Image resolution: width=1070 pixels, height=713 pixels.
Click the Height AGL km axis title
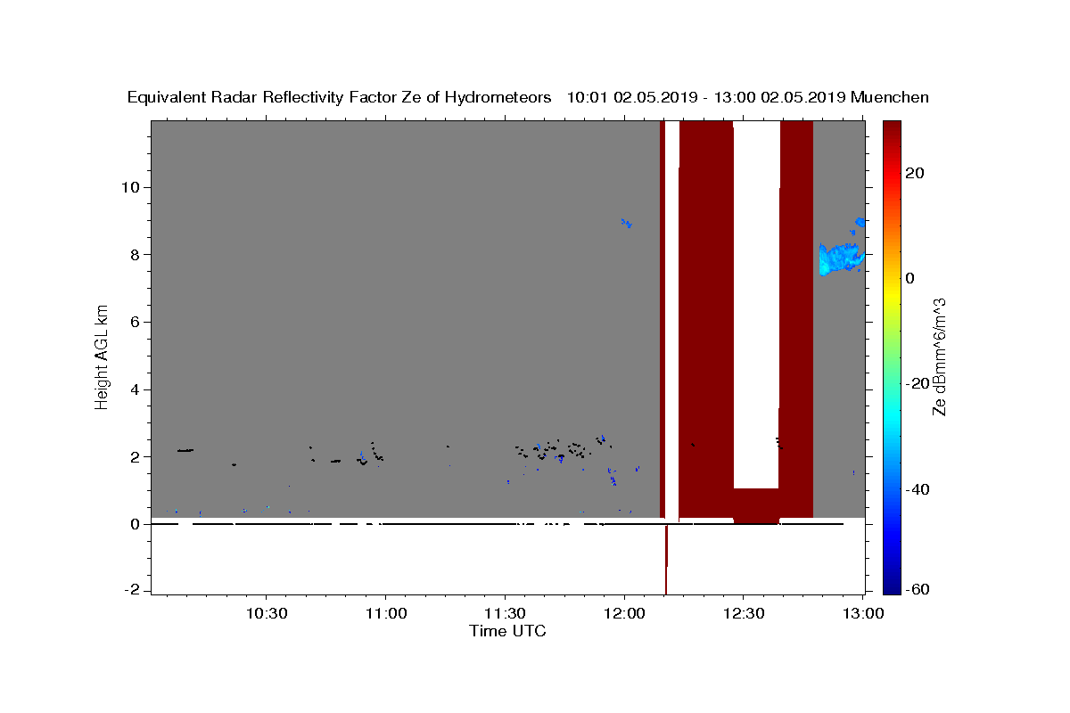tap(103, 356)
